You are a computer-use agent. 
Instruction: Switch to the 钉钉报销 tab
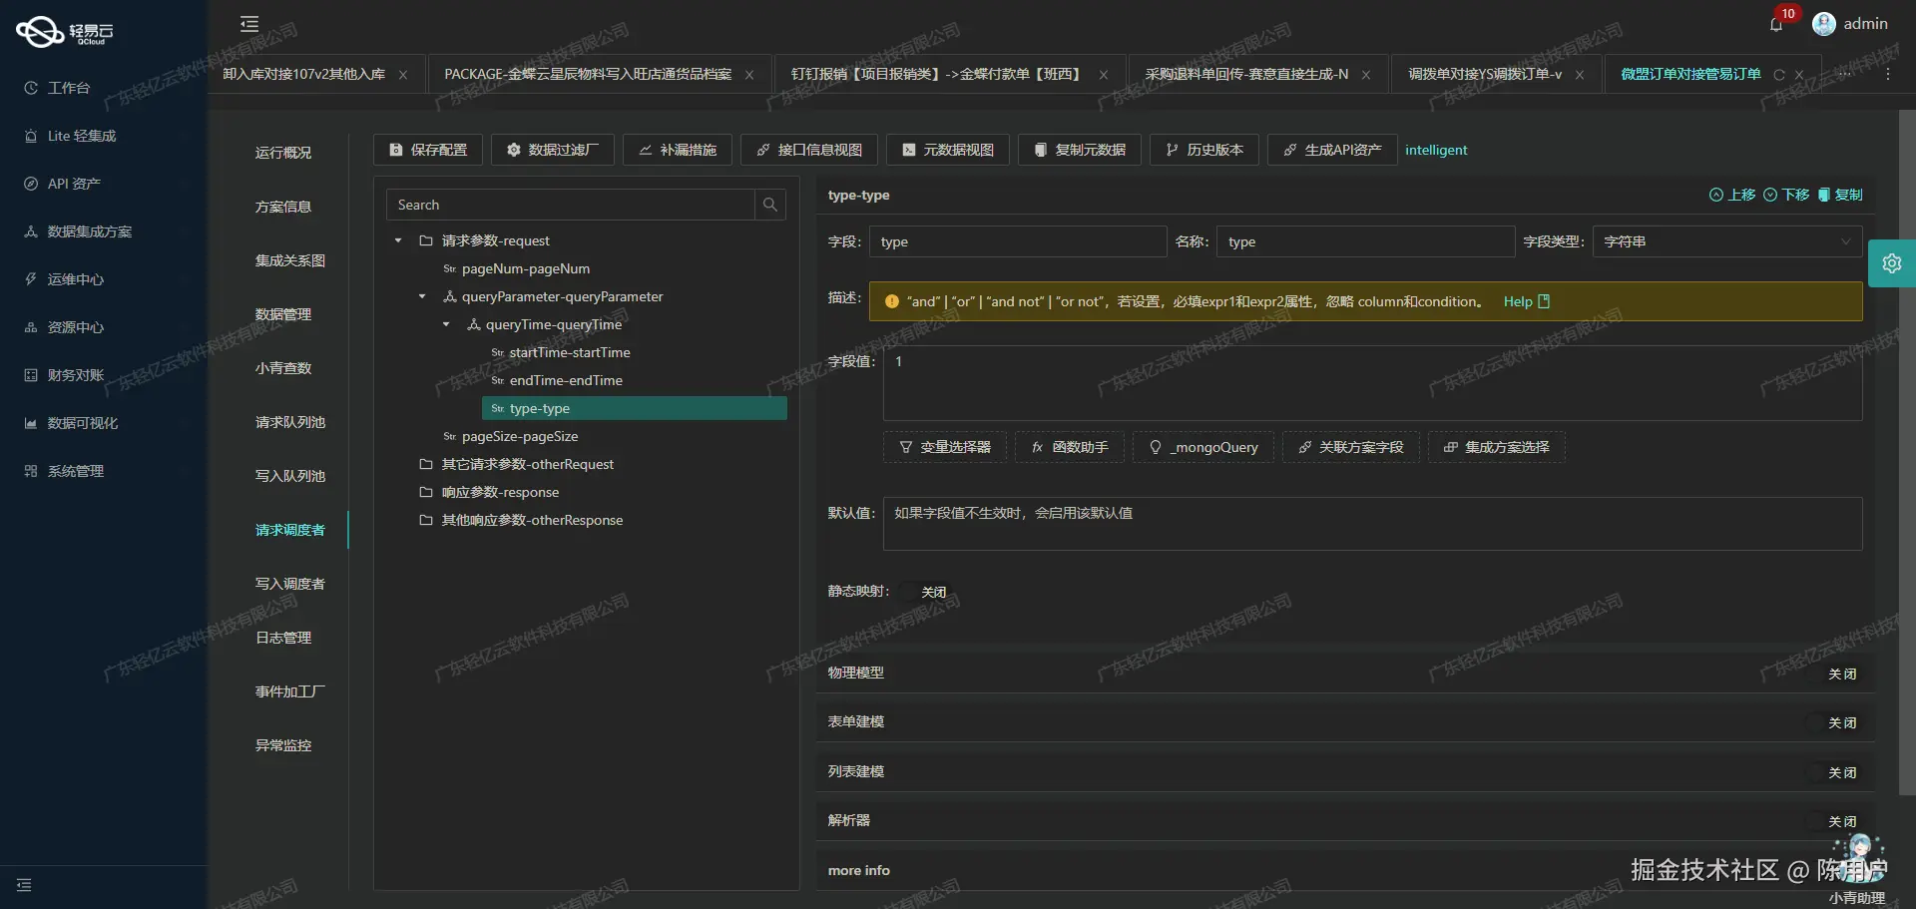coord(936,75)
